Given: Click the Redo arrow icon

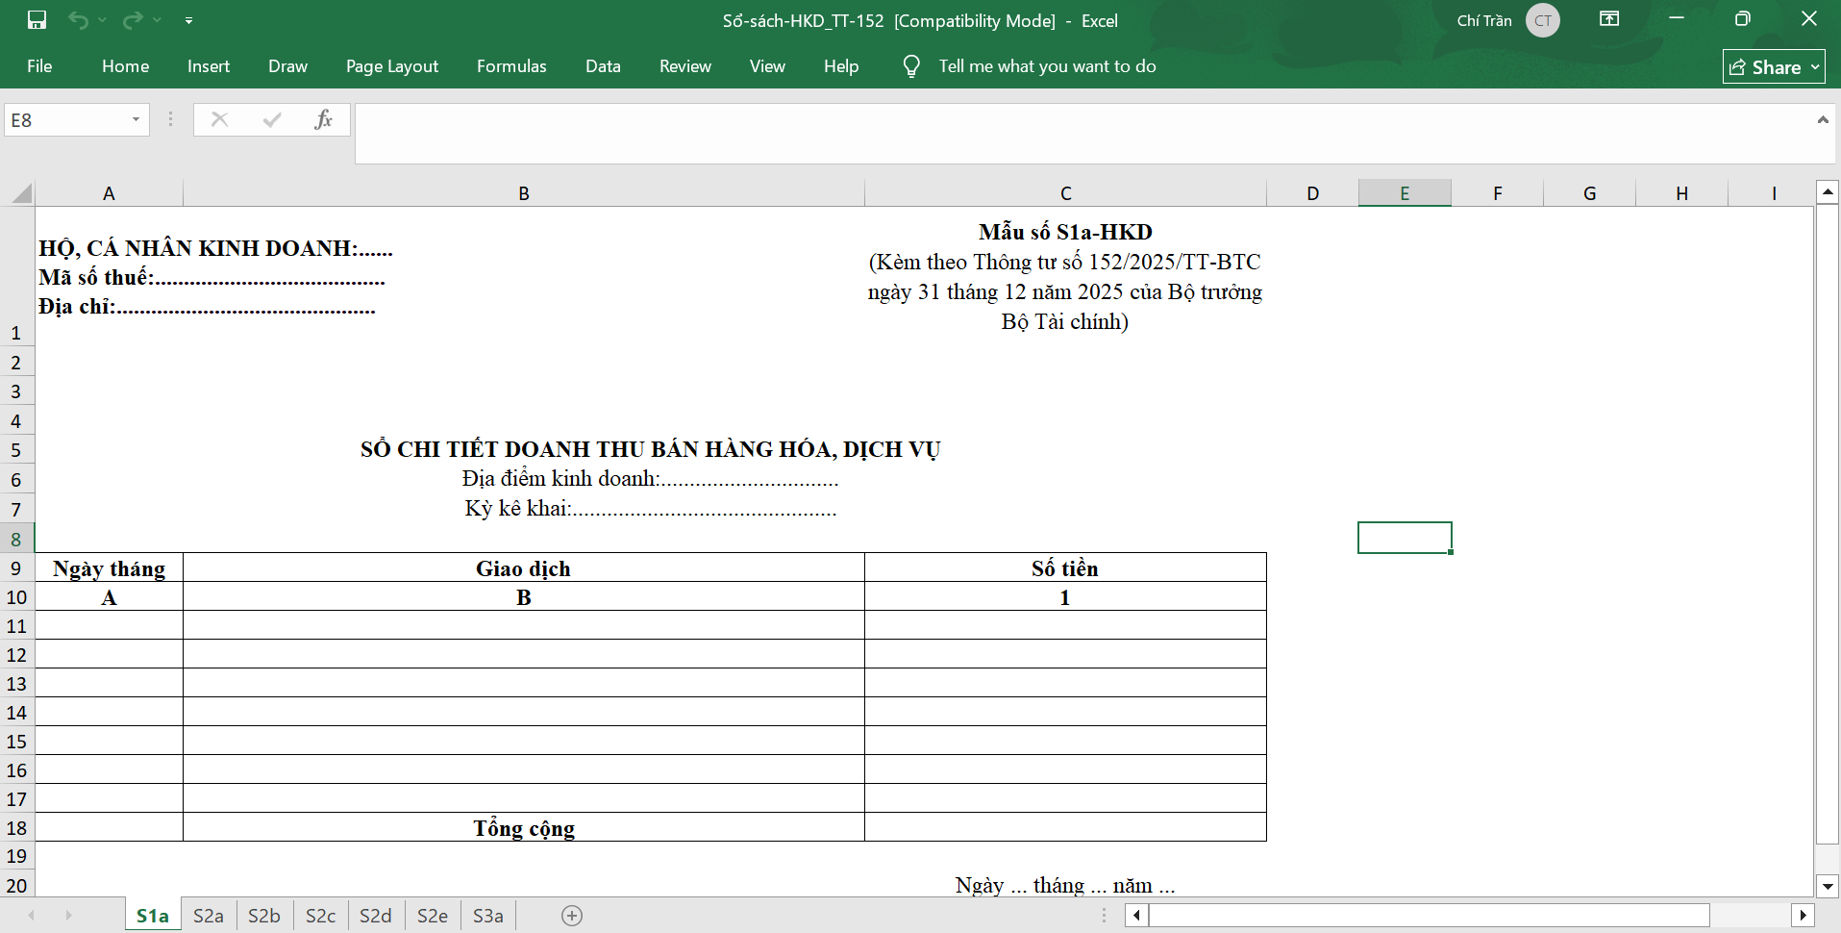Looking at the screenshot, I should coord(133,20).
